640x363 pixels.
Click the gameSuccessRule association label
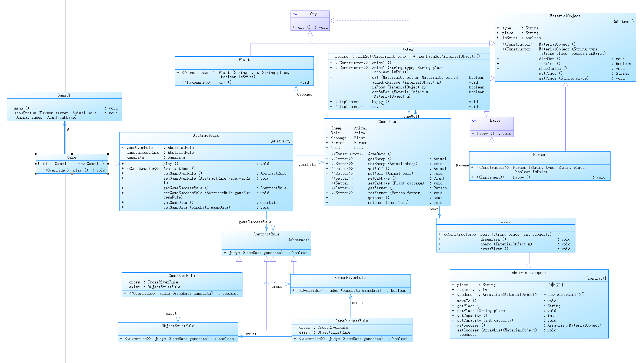point(255,222)
